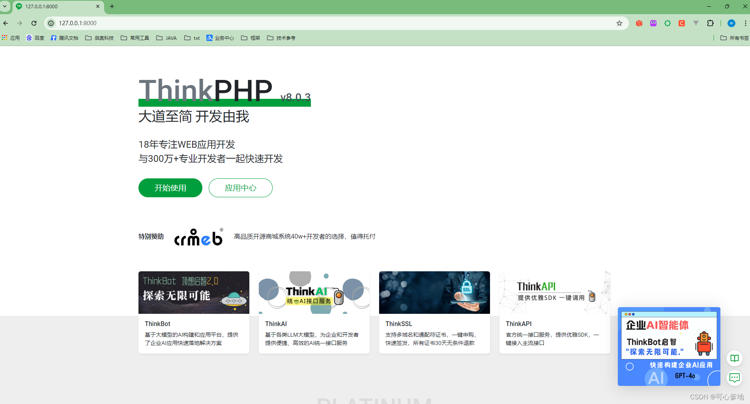
Task: Open the Chrome three-dot menu
Action: pos(745,23)
